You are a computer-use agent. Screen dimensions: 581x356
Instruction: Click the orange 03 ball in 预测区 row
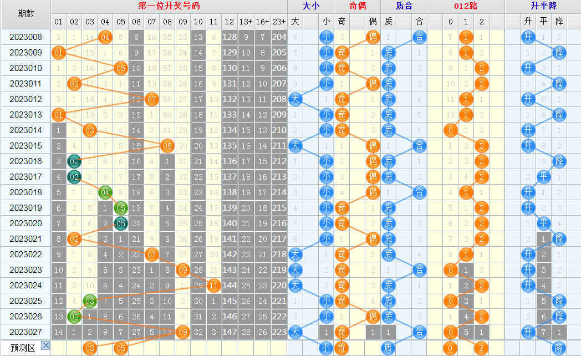click(x=90, y=348)
